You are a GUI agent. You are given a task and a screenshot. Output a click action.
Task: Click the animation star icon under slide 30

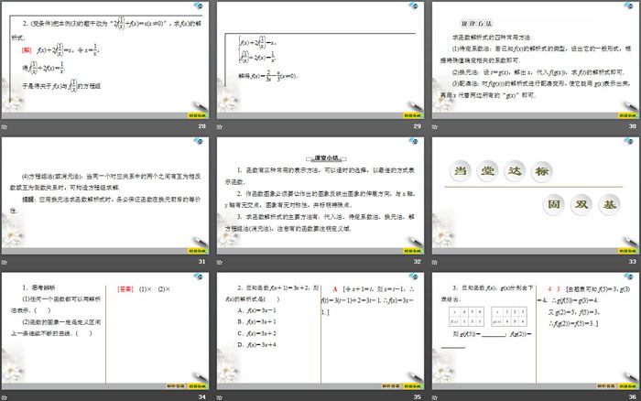pyautogui.click(x=435, y=126)
